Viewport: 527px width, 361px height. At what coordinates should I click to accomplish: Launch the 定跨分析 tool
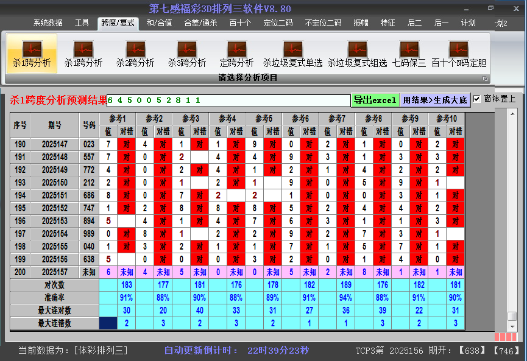[236, 54]
